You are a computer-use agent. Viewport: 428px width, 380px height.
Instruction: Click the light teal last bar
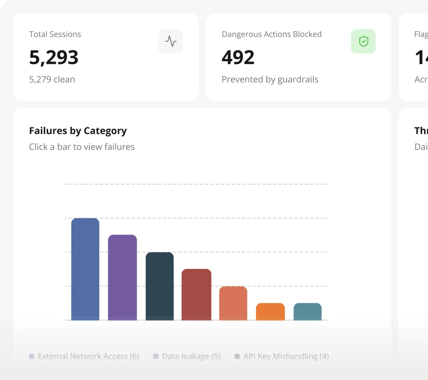[x=307, y=311]
